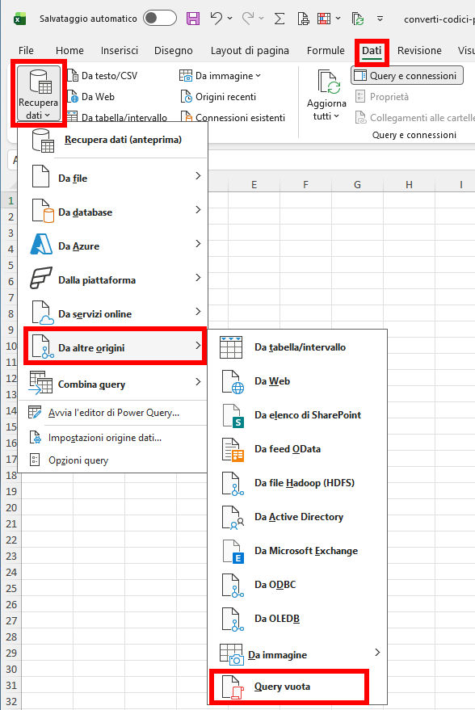
Task: Click the Undo arrow icon
Action: click(216, 18)
